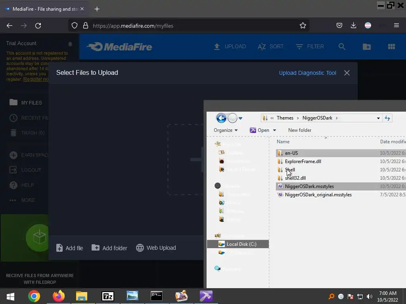Click New folder in the file dialog
406x304 pixels.
pos(300,130)
